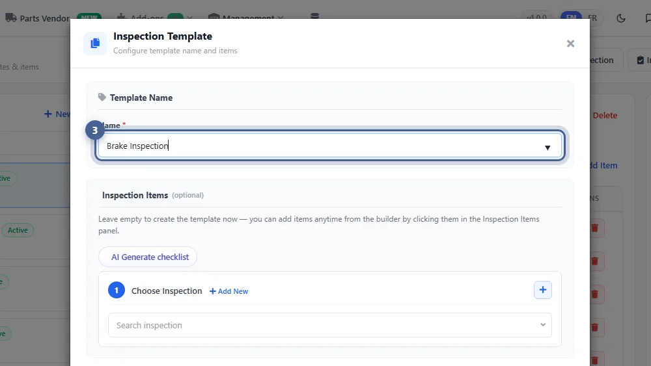Click the Template Name tag icon

pyautogui.click(x=102, y=98)
